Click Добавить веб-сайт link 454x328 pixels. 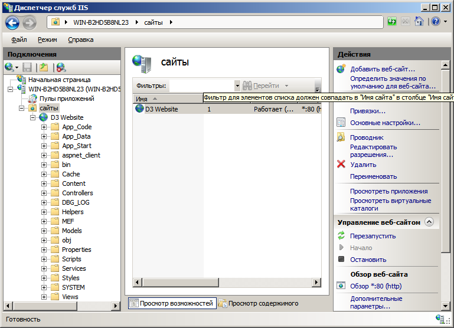pos(383,69)
